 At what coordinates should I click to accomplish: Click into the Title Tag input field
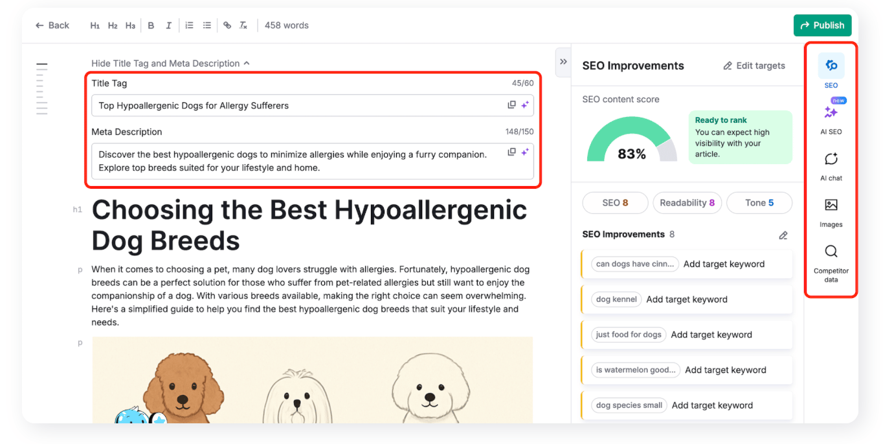coord(298,105)
